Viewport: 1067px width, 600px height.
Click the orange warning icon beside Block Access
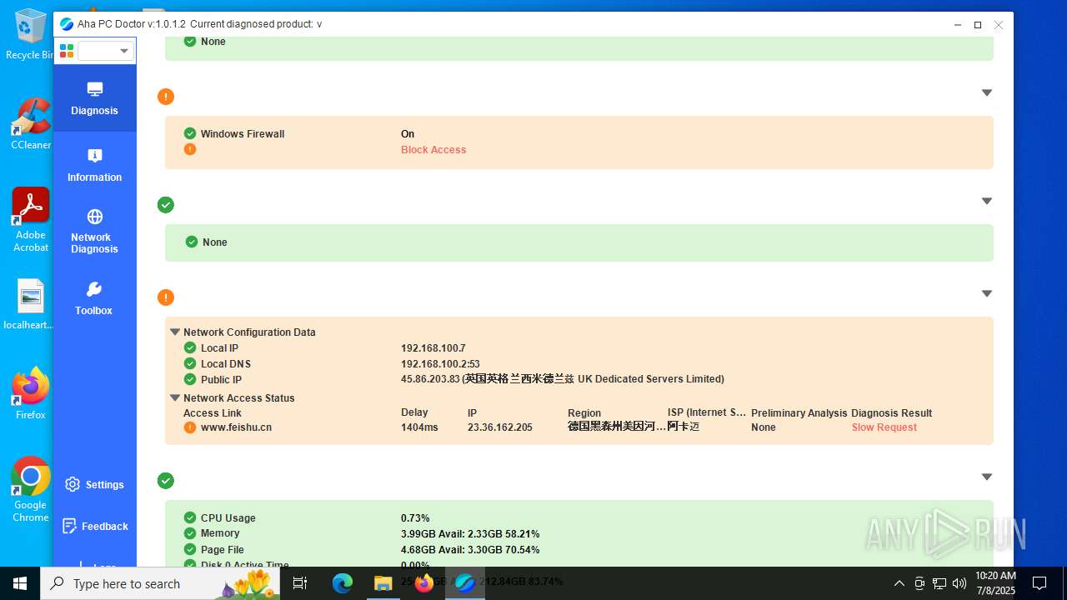point(190,150)
